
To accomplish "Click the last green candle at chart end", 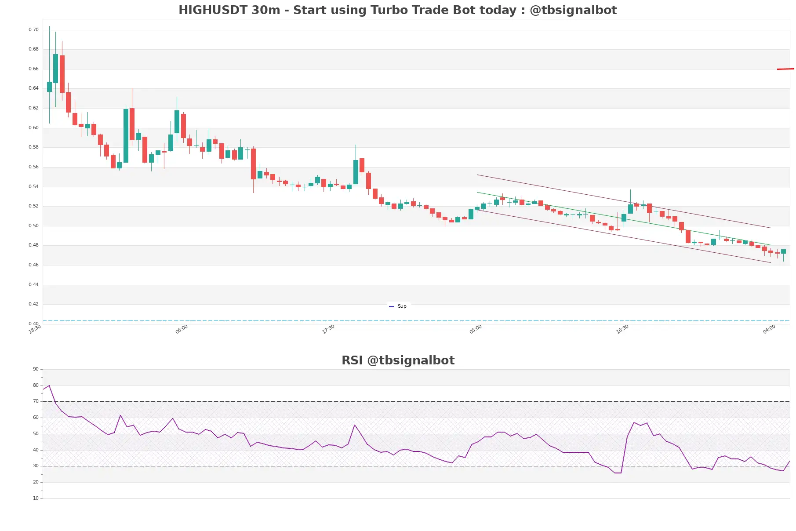I will coord(783,252).
